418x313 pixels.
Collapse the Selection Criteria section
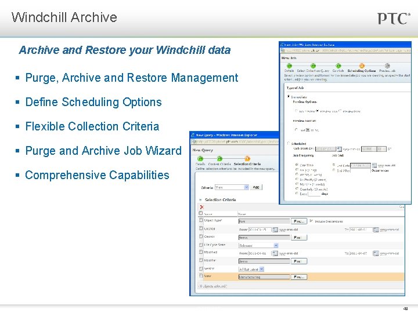coord(200,199)
